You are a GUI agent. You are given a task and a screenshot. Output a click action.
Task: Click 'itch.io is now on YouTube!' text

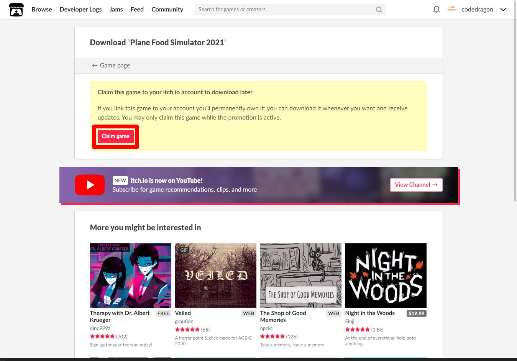tap(166, 180)
